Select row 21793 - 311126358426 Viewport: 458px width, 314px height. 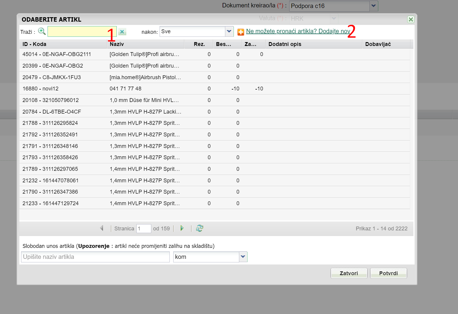(x=215, y=157)
